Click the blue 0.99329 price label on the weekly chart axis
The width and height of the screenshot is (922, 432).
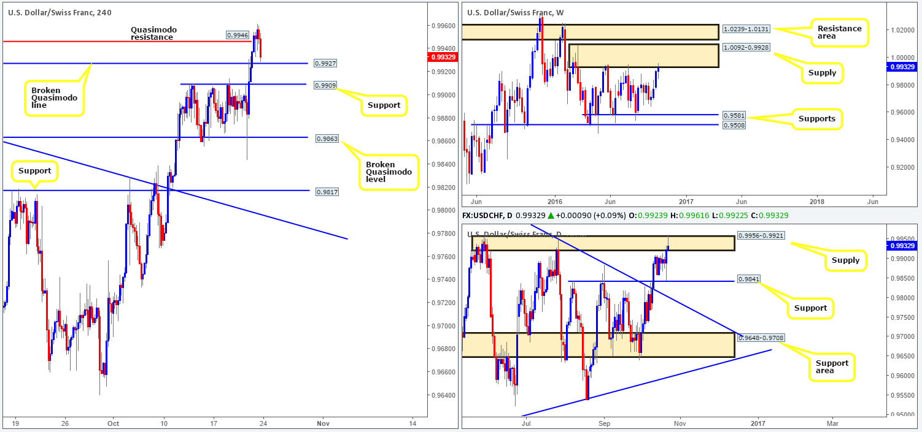pos(902,67)
